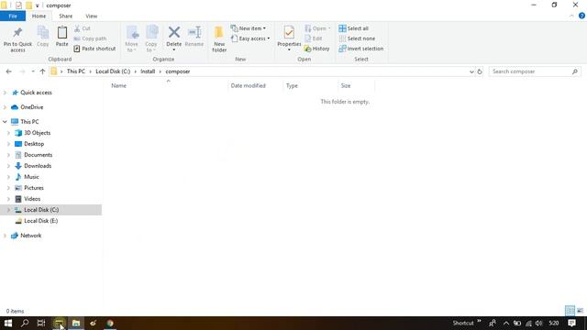Image resolution: width=587 pixels, height=330 pixels.
Task: Click the Edit ribbon command
Action: (x=314, y=38)
